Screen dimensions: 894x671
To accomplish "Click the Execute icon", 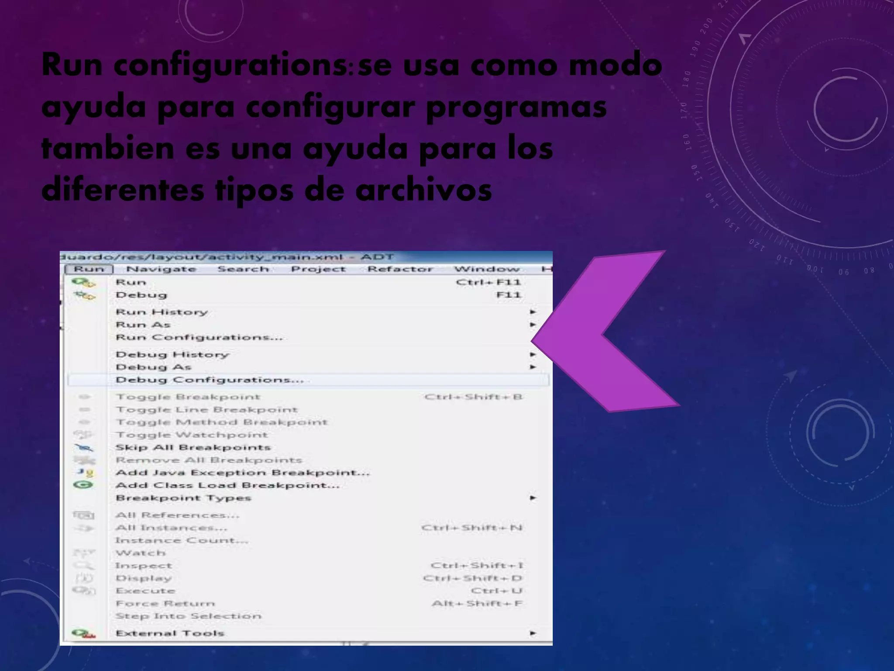I will (84, 591).
